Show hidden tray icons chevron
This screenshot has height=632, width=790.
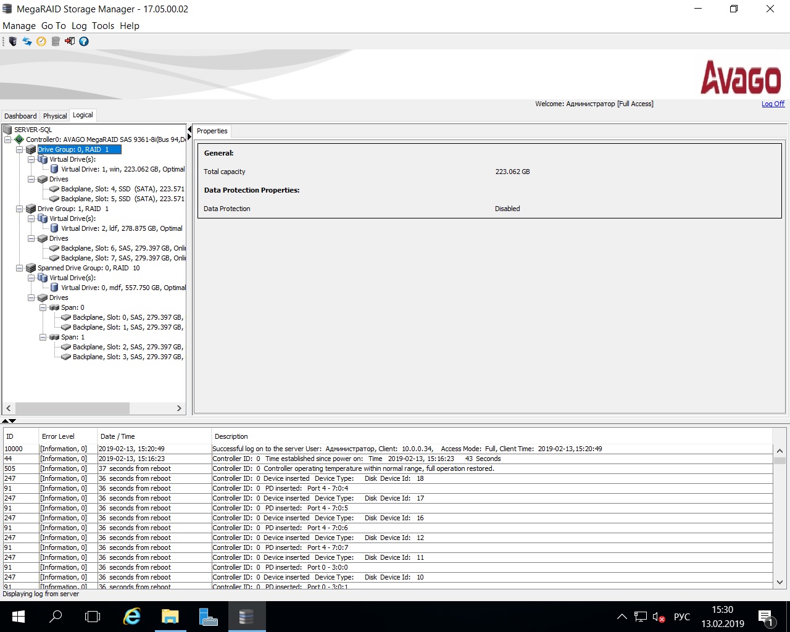coord(622,617)
